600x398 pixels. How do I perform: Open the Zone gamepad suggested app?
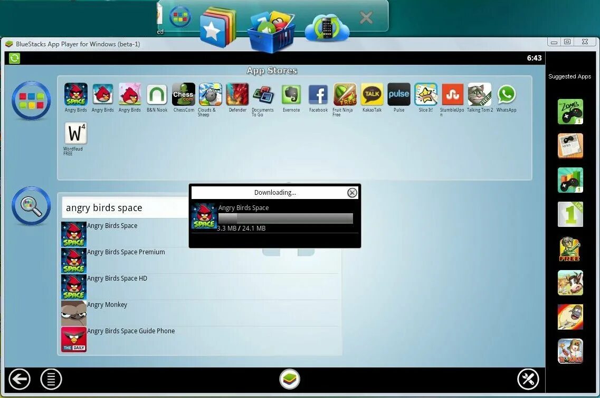coord(570,112)
